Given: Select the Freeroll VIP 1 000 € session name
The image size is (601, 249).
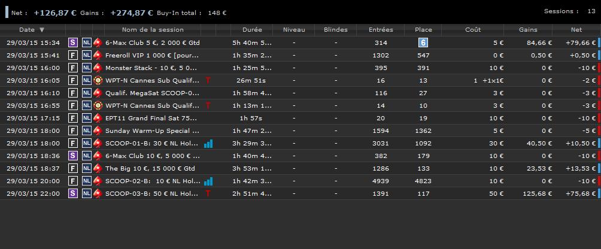Looking at the screenshot, I should click(x=152, y=55).
